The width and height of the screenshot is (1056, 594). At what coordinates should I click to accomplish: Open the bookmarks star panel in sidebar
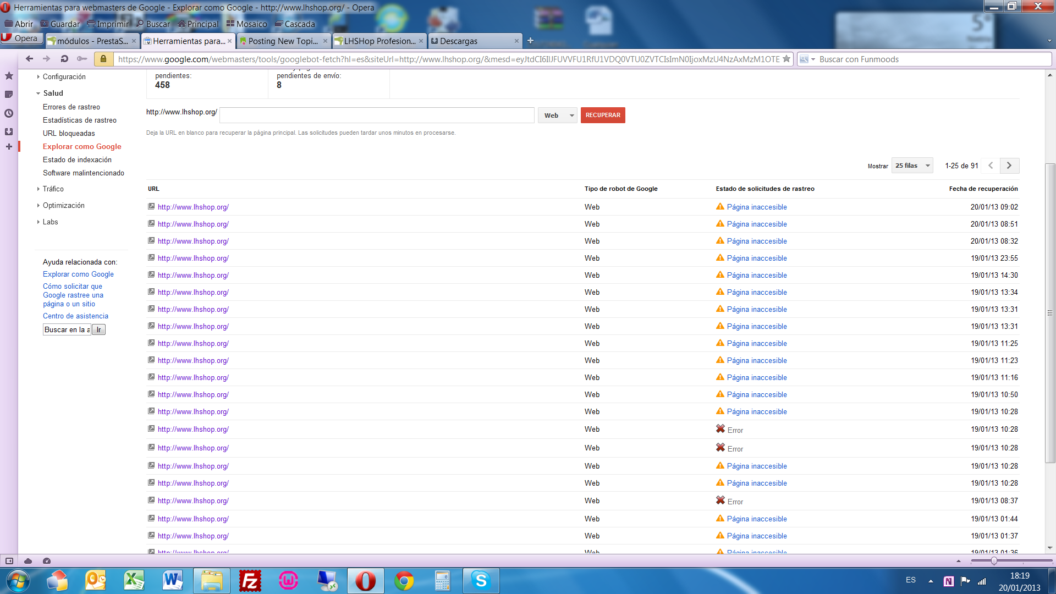tap(9, 76)
